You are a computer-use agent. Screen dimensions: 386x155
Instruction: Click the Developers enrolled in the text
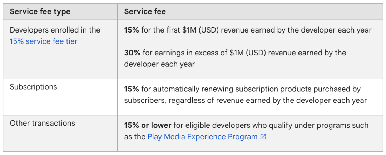coord(55,30)
